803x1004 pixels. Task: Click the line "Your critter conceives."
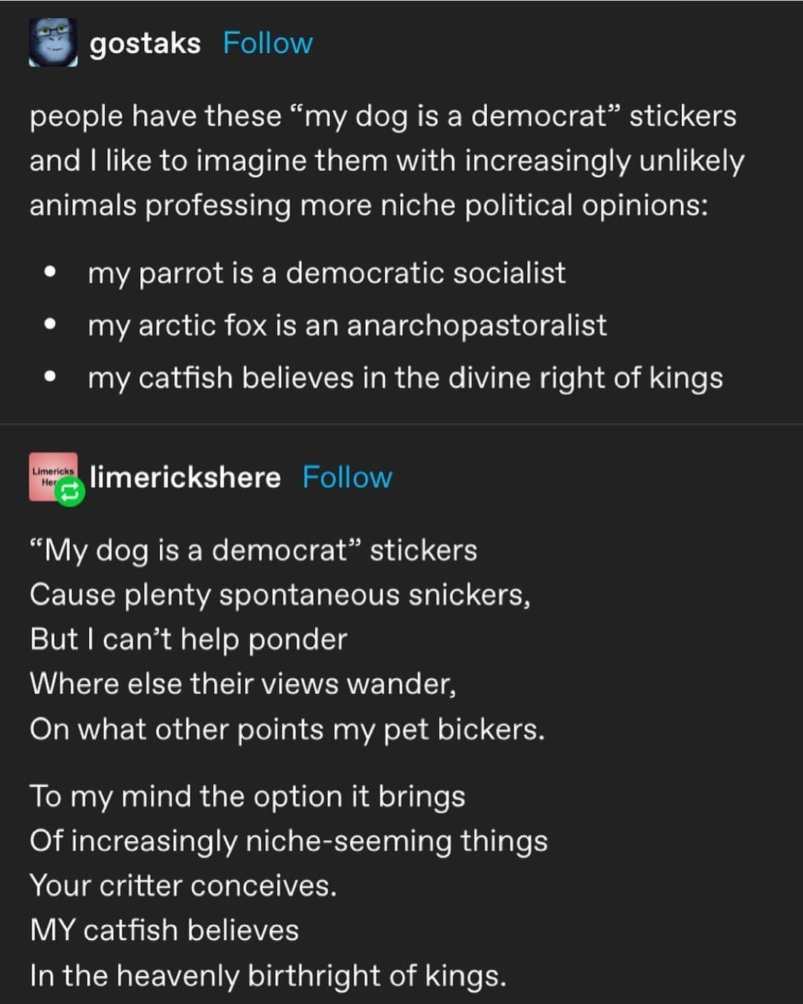click(x=184, y=886)
